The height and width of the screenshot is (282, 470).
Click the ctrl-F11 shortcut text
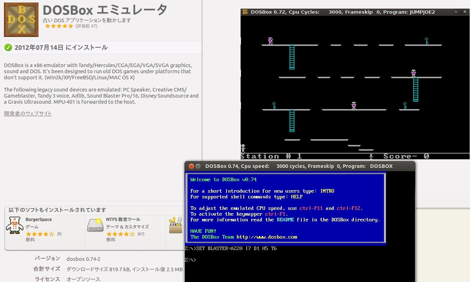tap(311, 208)
